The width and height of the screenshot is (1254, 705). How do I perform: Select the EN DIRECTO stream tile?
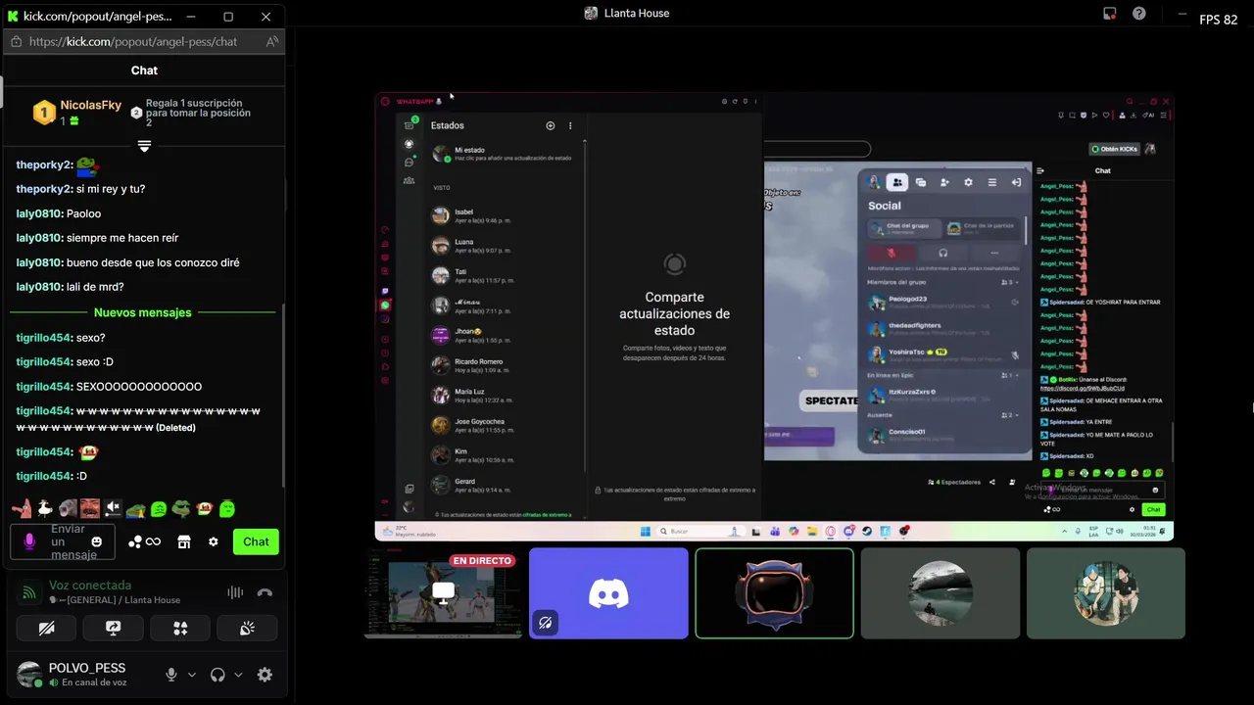pos(443,593)
